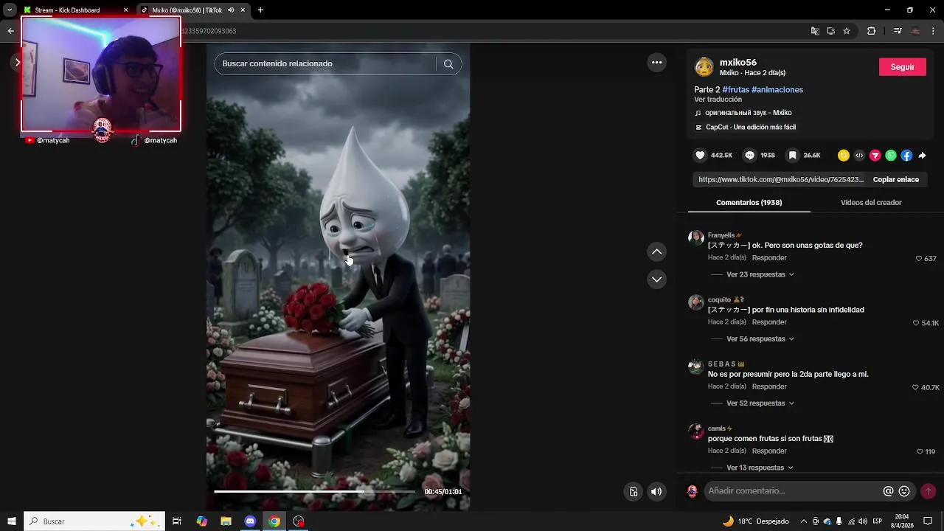The image size is (944, 531).
Task: Go to the next video
Action: [x=656, y=280]
